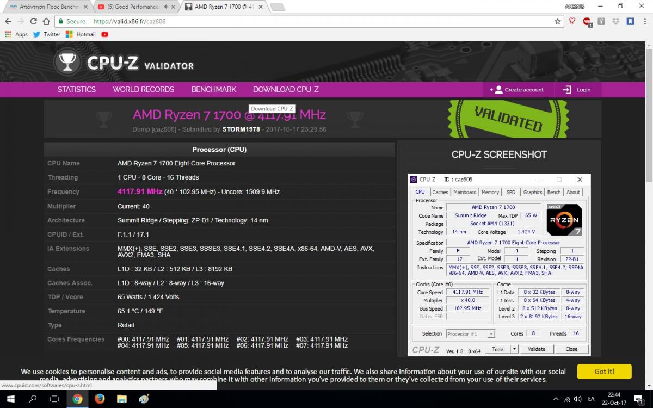Image resolution: width=653 pixels, height=408 pixels.
Task: Click Validate button in CPU-Z screenshot
Action: coord(537,349)
